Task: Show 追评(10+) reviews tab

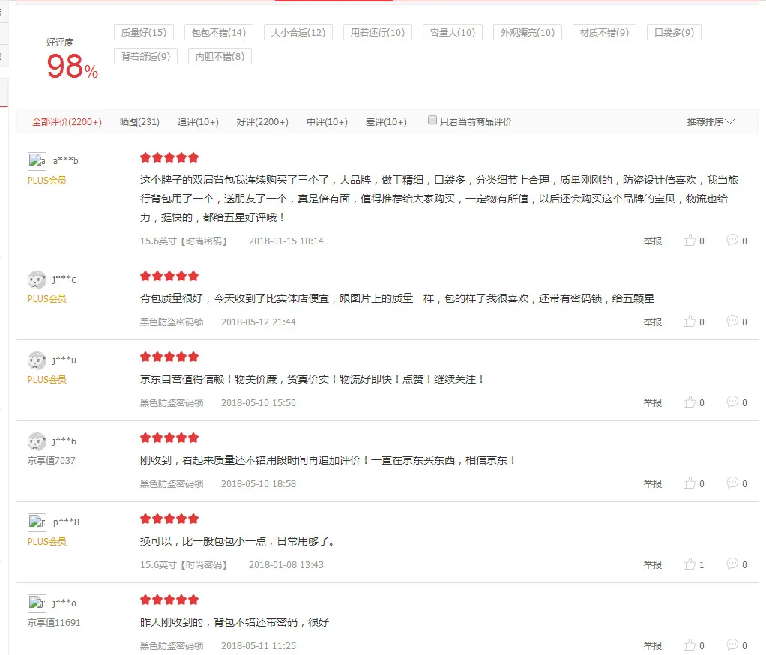Action: point(198,121)
